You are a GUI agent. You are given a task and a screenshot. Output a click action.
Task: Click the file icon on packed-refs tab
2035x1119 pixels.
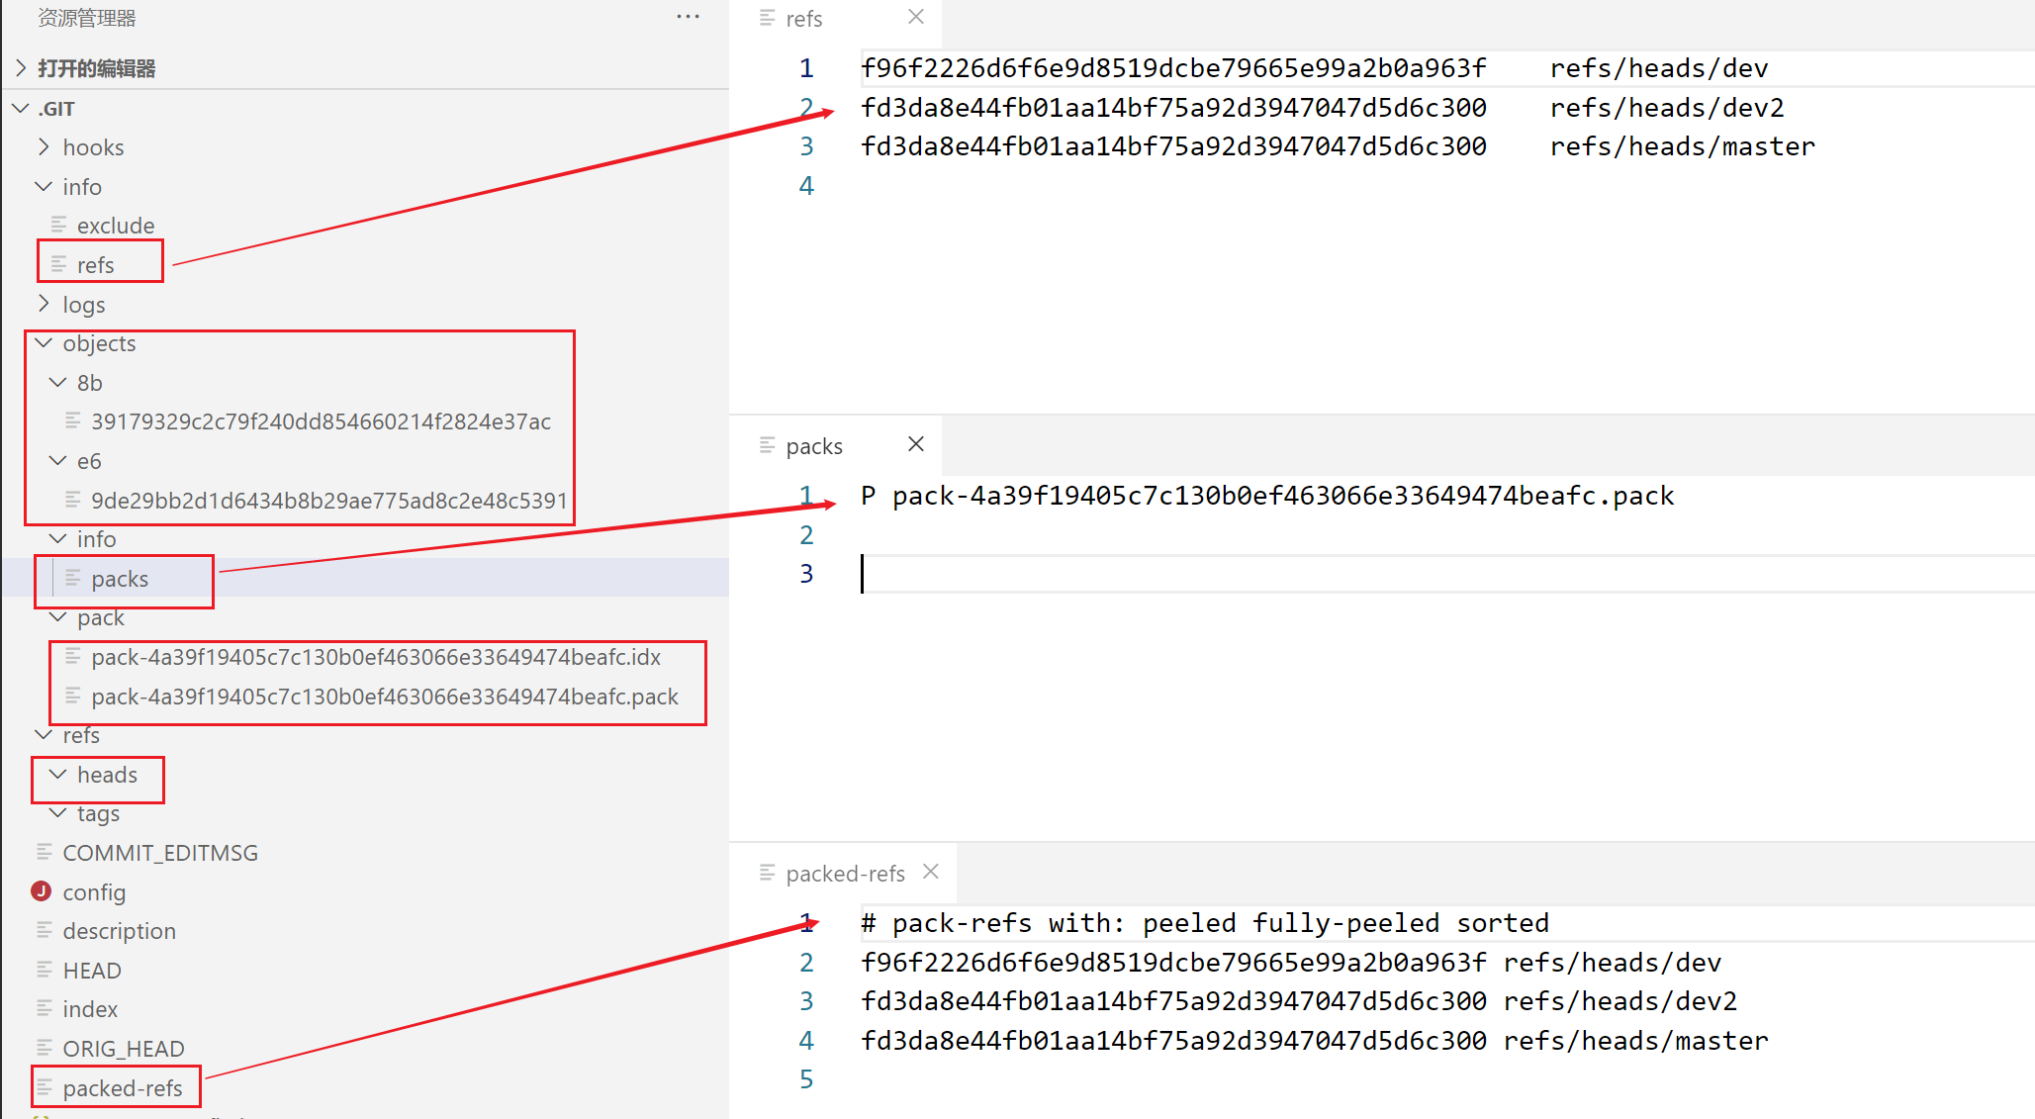tap(767, 873)
